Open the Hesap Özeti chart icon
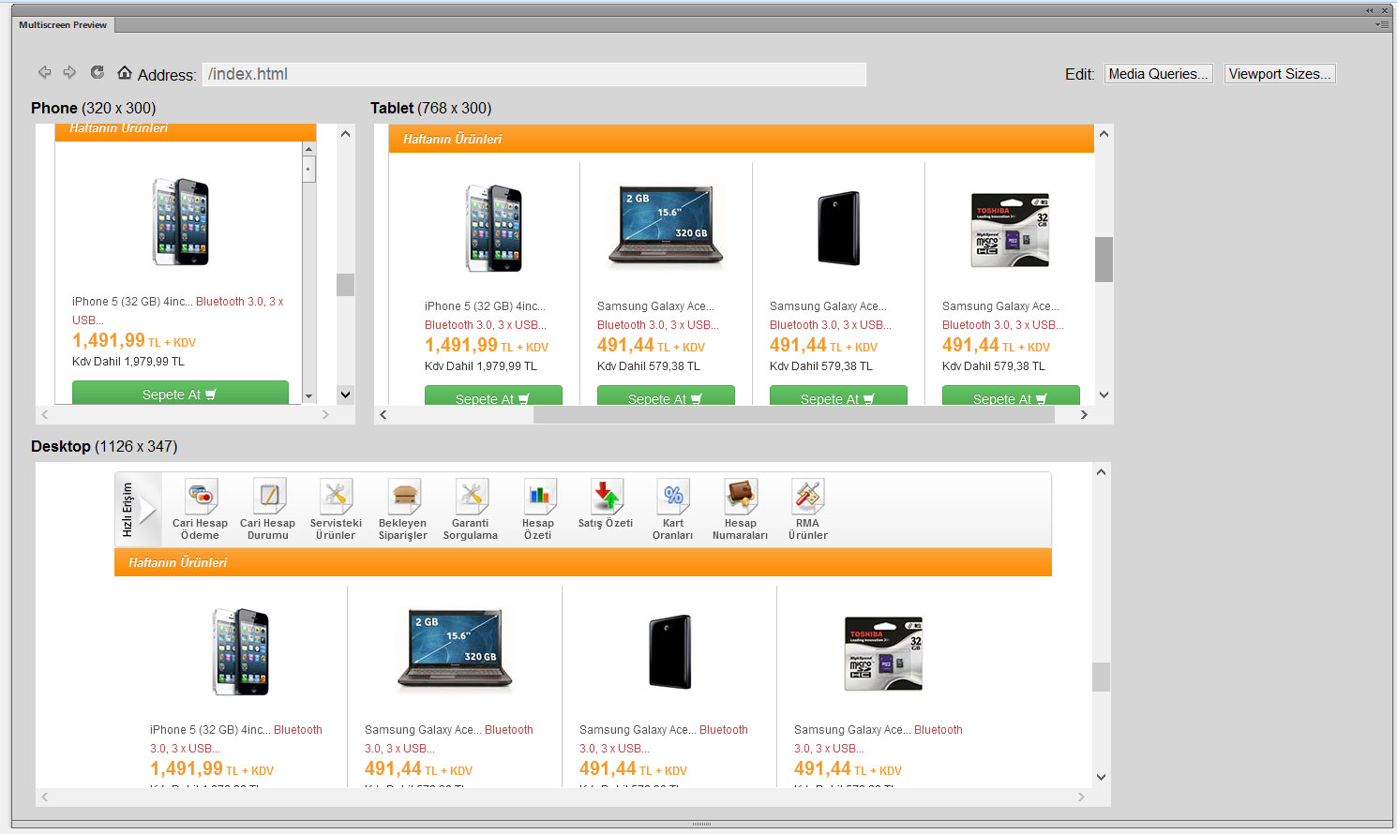 click(x=538, y=497)
